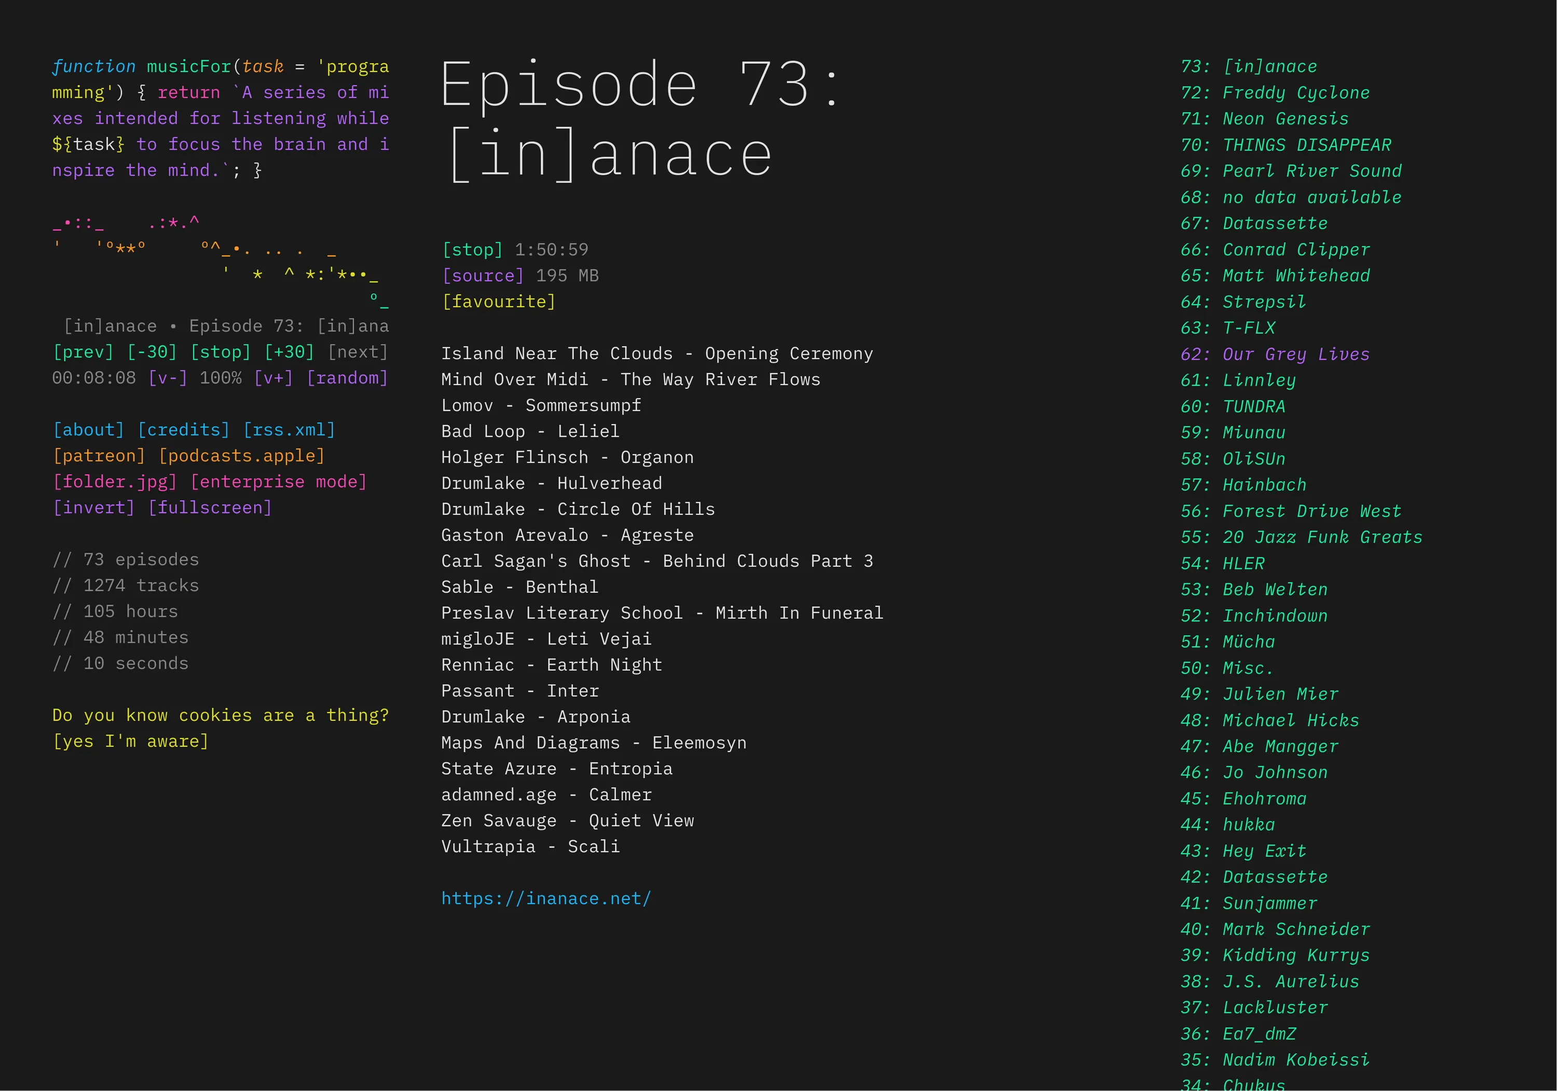Open episode 40: Mark Schneider
Viewport: 1557px width, 1091px height.
(1276, 929)
